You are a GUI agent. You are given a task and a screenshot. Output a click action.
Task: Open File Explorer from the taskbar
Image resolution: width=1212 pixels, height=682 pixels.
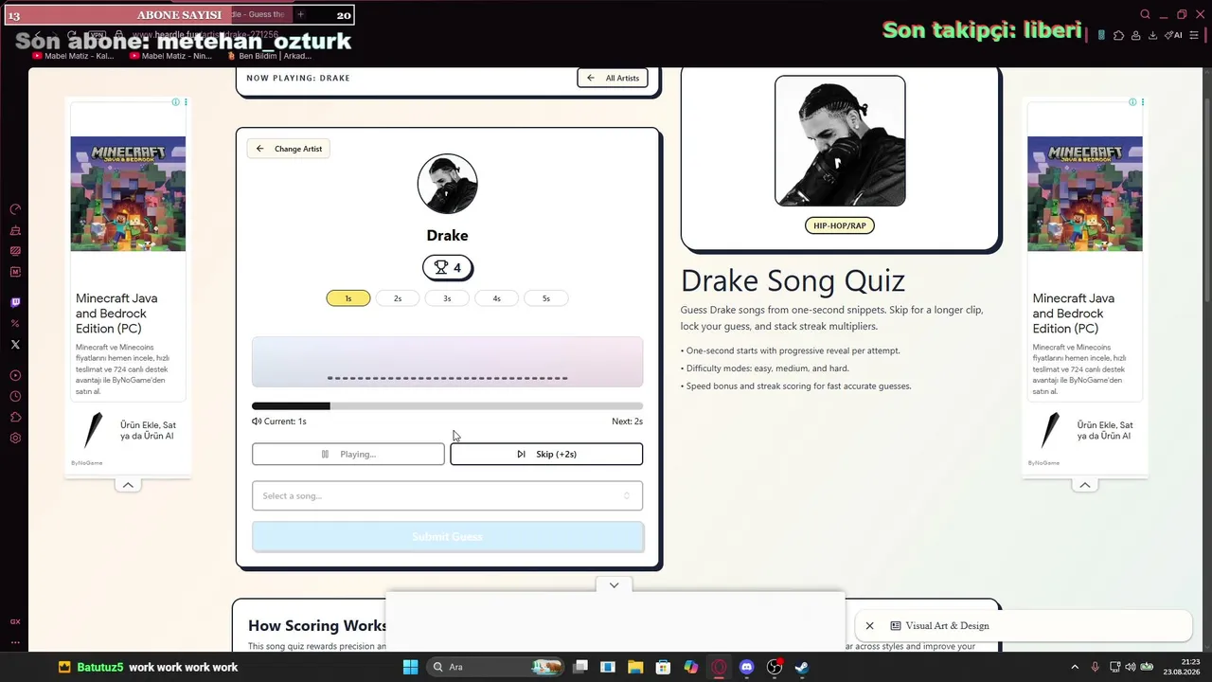point(635,667)
